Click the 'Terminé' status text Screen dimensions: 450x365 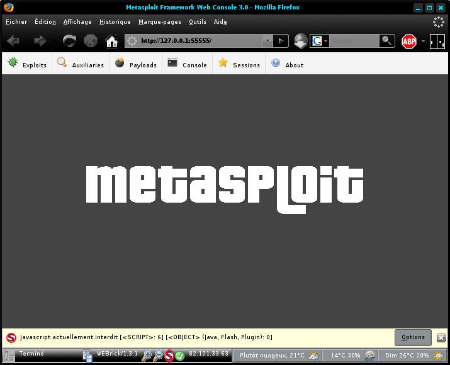tap(31, 354)
